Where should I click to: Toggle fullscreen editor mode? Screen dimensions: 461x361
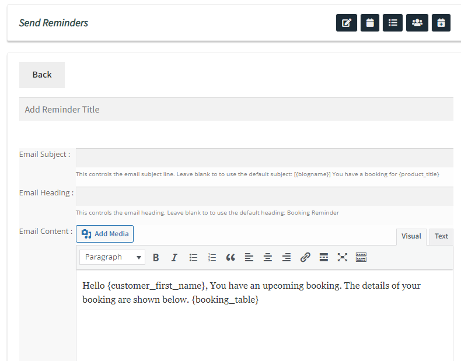(x=343, y=257)
